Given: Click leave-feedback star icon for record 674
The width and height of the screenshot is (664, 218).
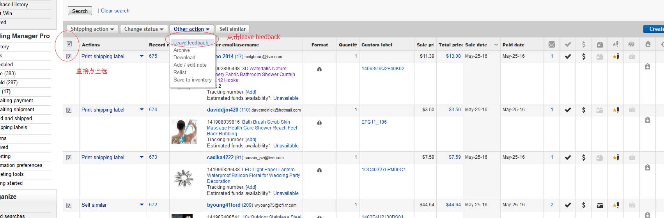Looking at the screenshot, I should [x=616, y=110].
